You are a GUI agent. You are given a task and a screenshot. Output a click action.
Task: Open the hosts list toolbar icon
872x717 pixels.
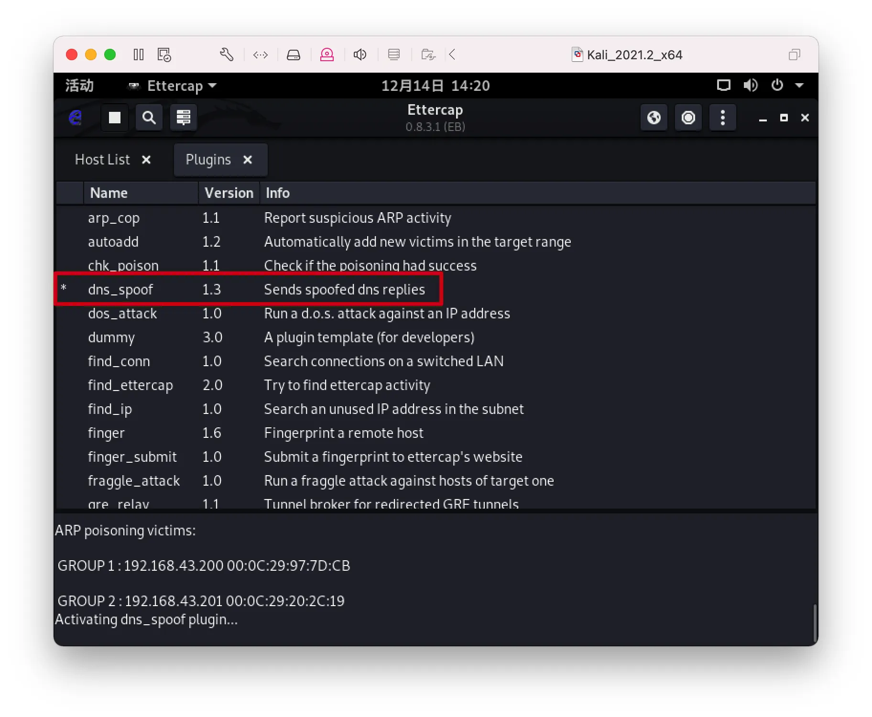(x=184, y=118)
